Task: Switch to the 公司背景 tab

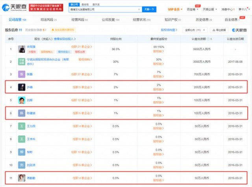Action: pos(17,20)
